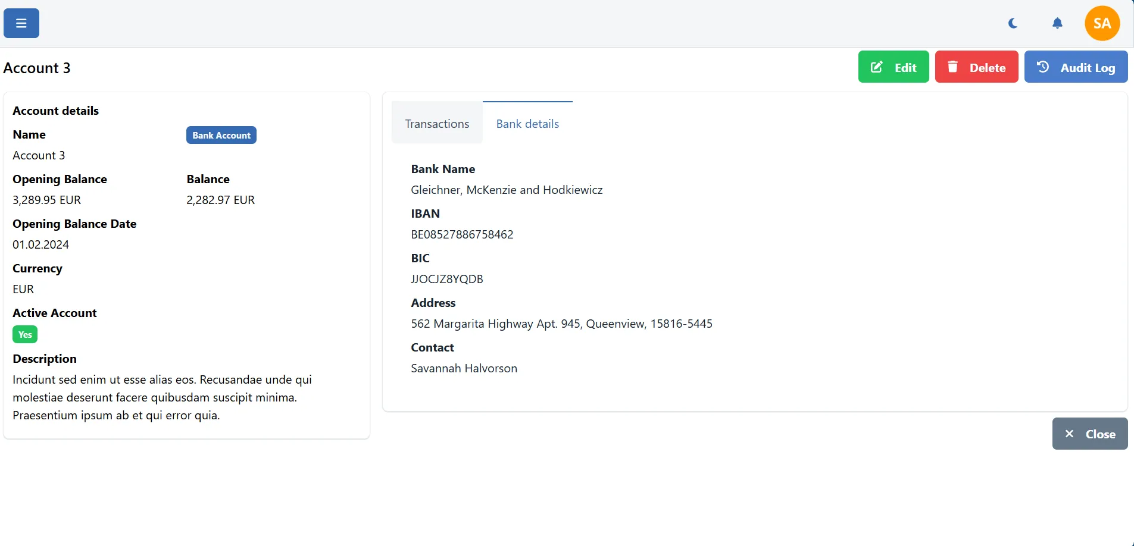Click the Edit button
The width and height of the screenshot is (1134, 546).
coord(894,67)
